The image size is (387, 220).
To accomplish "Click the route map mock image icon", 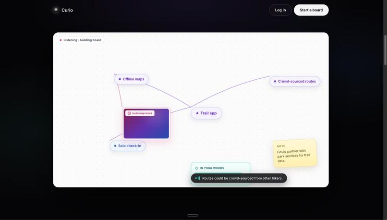I will click(129, 113).
